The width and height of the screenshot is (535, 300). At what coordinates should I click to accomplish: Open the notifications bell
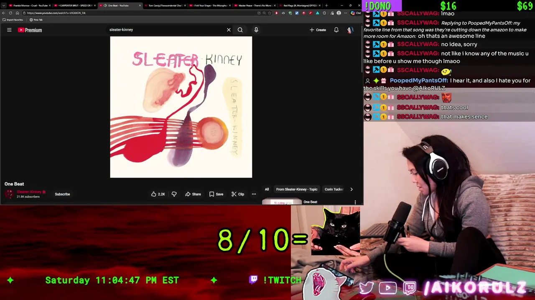[x=336, y=30]
